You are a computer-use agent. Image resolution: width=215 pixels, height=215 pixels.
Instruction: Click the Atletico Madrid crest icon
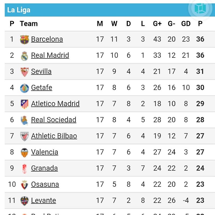(24, 104)
